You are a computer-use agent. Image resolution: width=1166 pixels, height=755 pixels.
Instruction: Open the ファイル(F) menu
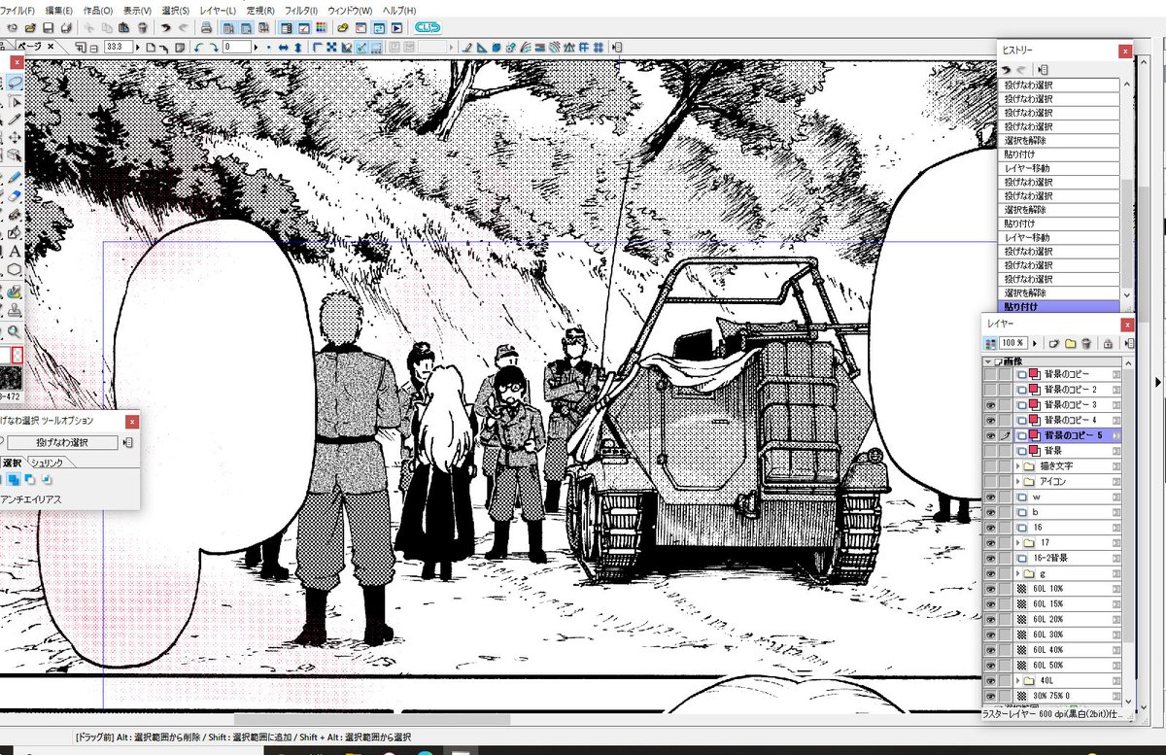[x=17, y=10]
